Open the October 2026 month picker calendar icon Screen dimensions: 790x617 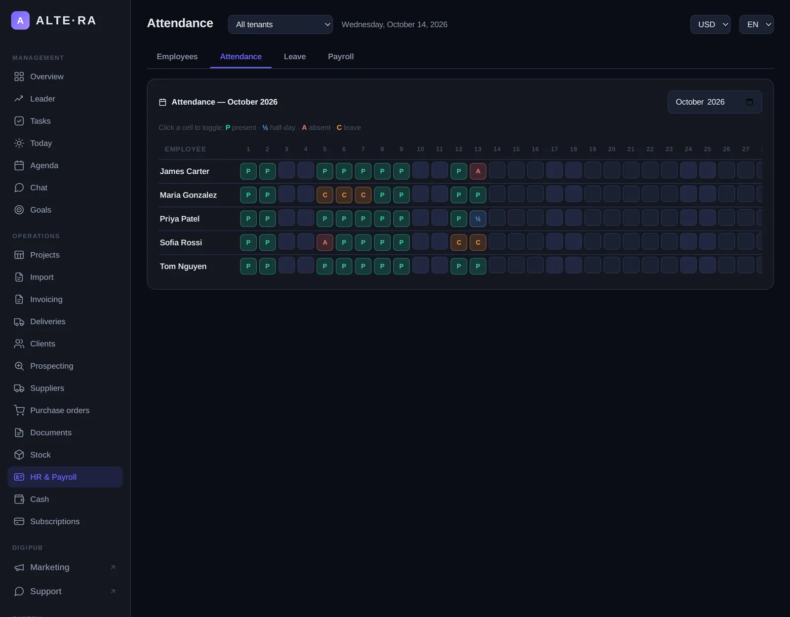click(x=750, y=102)
